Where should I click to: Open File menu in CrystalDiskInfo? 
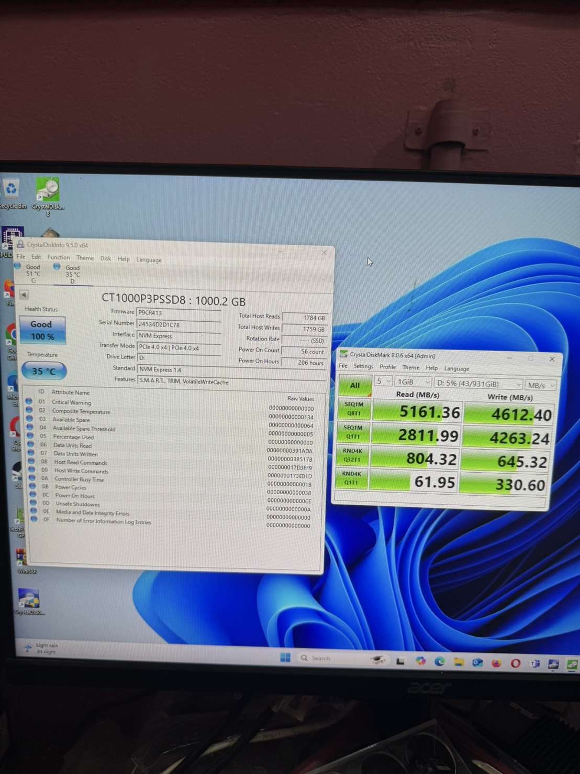pyautogui.click(x=20, y=257)
